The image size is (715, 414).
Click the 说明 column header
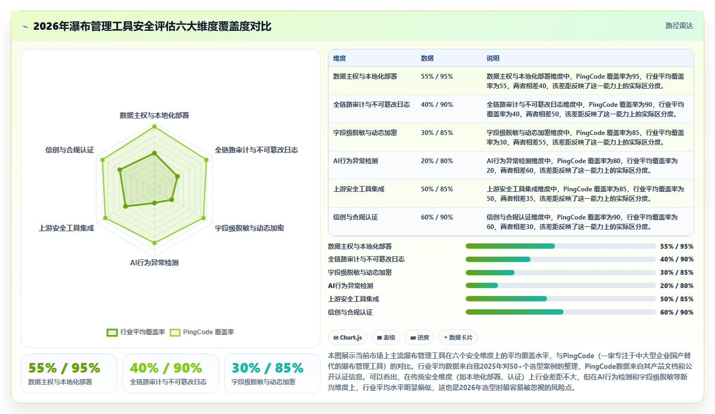tap(493, 58)
